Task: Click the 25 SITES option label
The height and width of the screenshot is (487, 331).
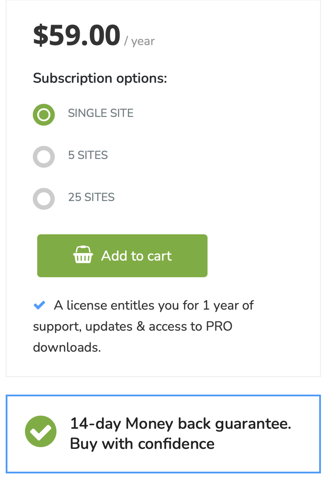Action: (92, 197)
